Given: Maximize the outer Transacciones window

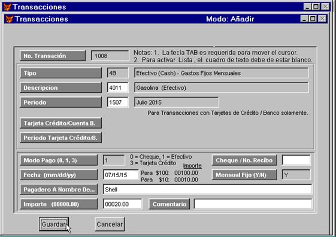Looking at the screenshot, I should [x=316, y=7].
